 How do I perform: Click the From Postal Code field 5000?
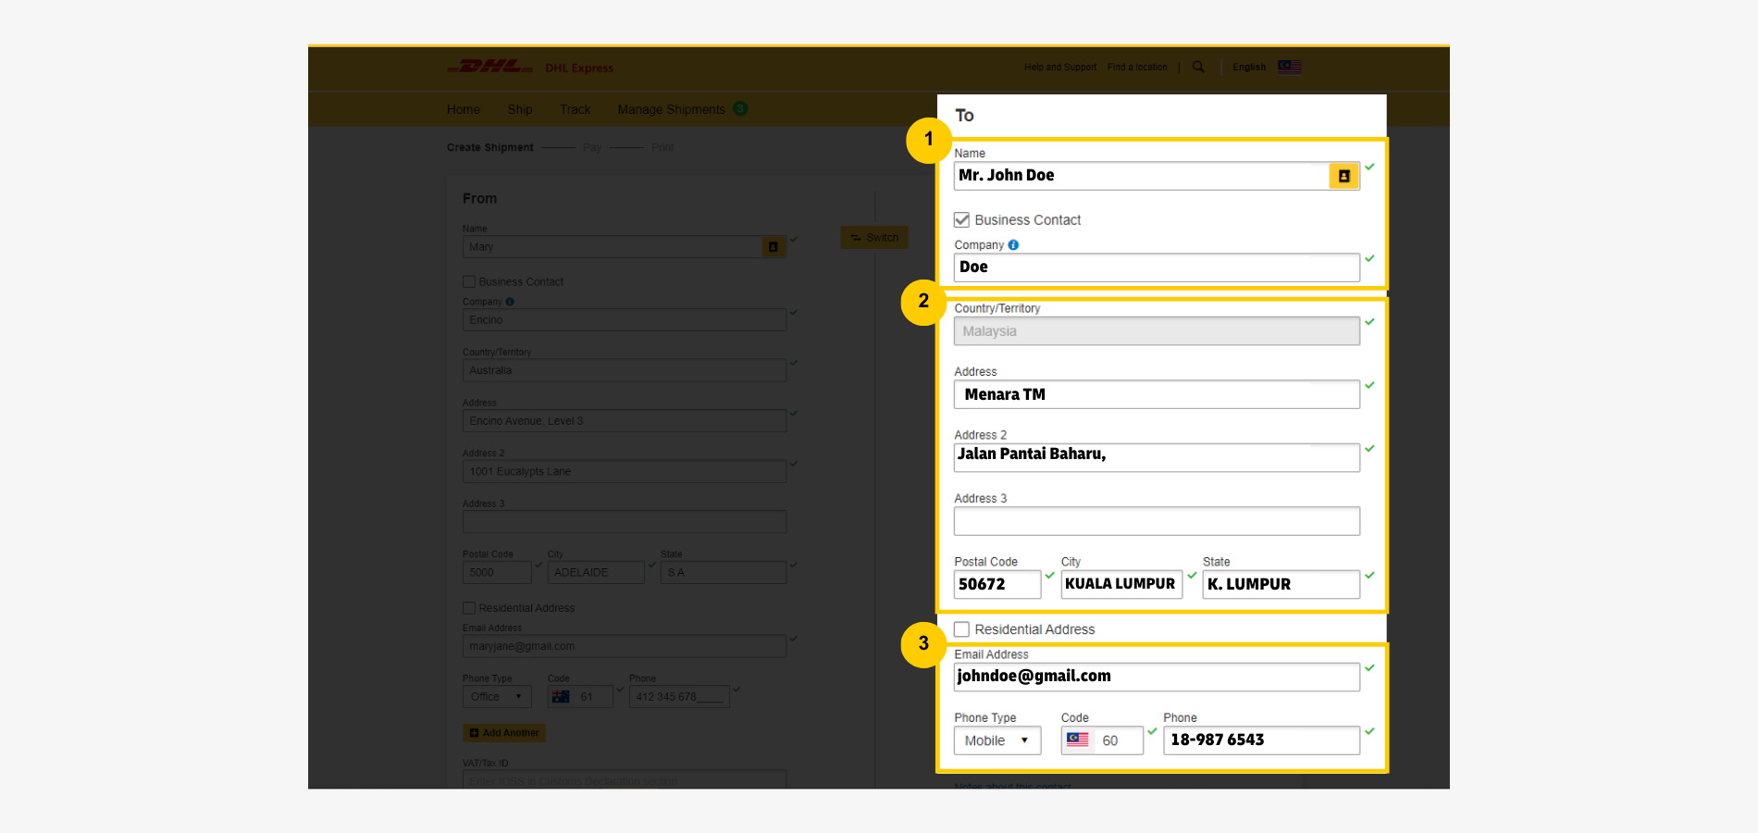(497, 572)
